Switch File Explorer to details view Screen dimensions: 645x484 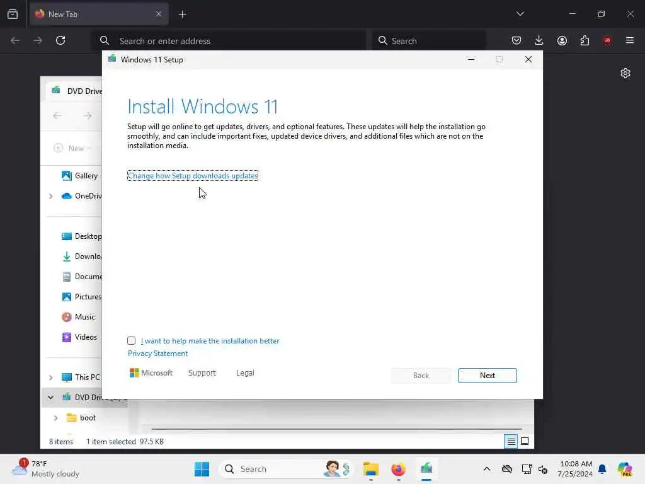[x=511, y=442]
